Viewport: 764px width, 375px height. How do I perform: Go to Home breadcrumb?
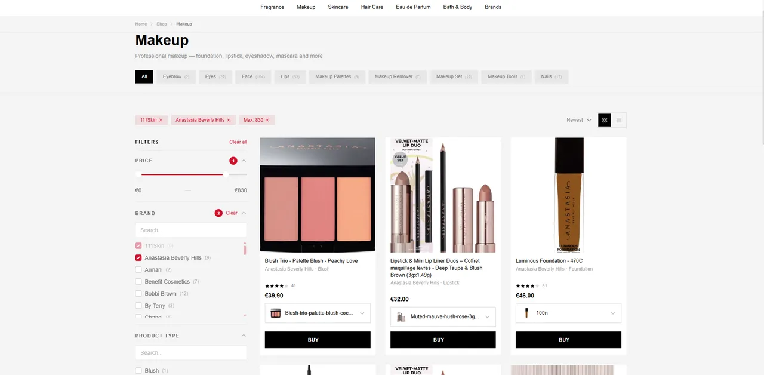point(141,24)
